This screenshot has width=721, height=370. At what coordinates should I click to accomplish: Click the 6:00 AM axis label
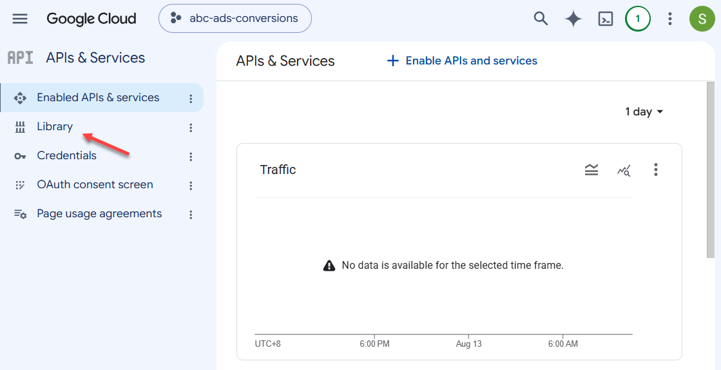tap(563, 344)
